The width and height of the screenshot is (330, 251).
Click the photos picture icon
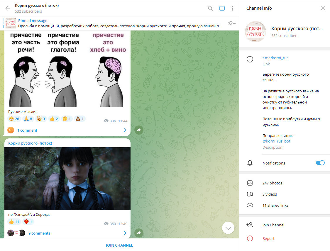(x=250, y=183)
